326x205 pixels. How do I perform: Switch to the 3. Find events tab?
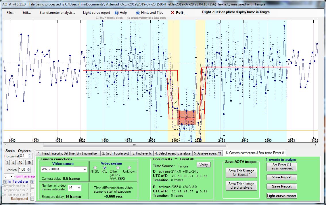142,153
